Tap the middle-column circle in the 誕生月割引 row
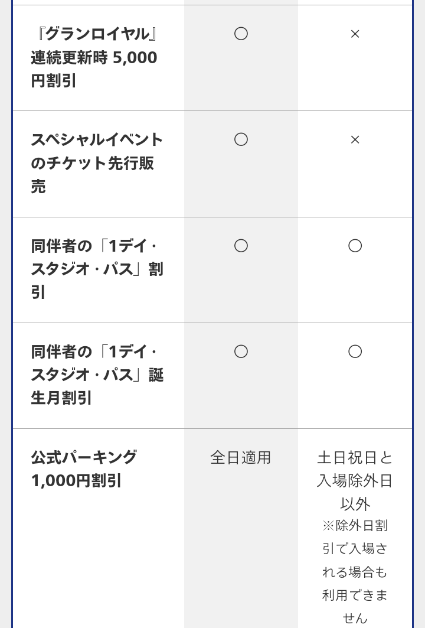425x628 pixels. [x=241, y=352]
